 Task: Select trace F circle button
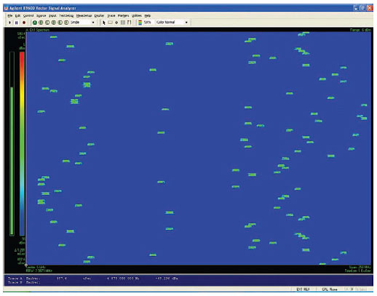pyautogui.click(x=66, y=23)
